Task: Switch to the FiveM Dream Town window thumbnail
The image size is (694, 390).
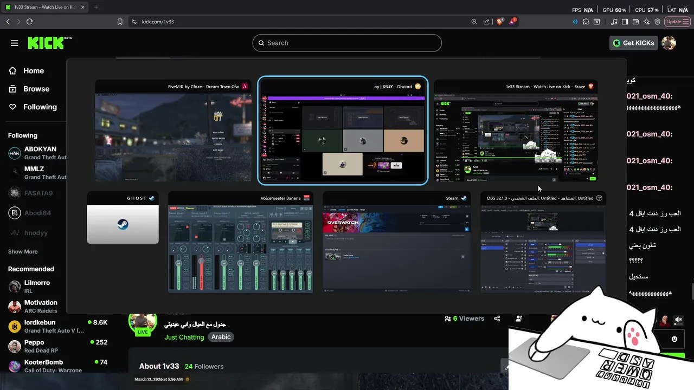Action: [173, 131]
